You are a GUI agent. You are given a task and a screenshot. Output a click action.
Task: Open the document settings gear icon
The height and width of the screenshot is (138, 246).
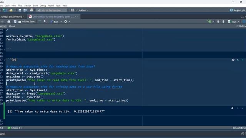[x=66, y=21]
